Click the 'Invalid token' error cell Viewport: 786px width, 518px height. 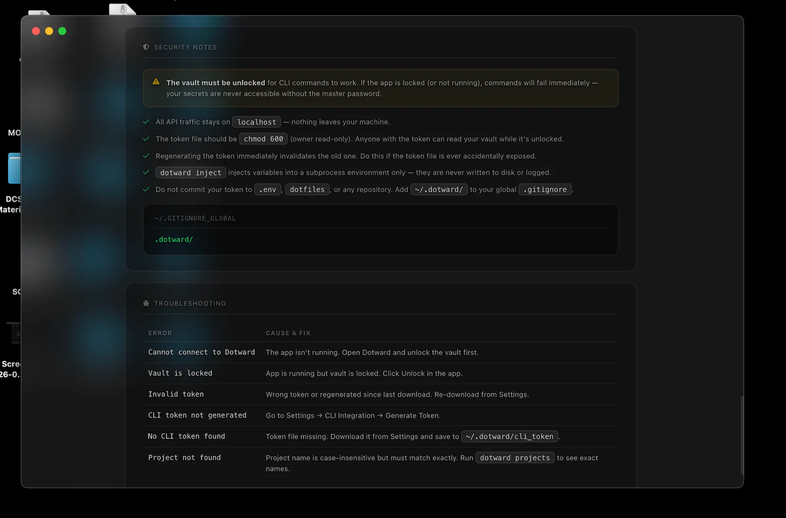[176, 394]
